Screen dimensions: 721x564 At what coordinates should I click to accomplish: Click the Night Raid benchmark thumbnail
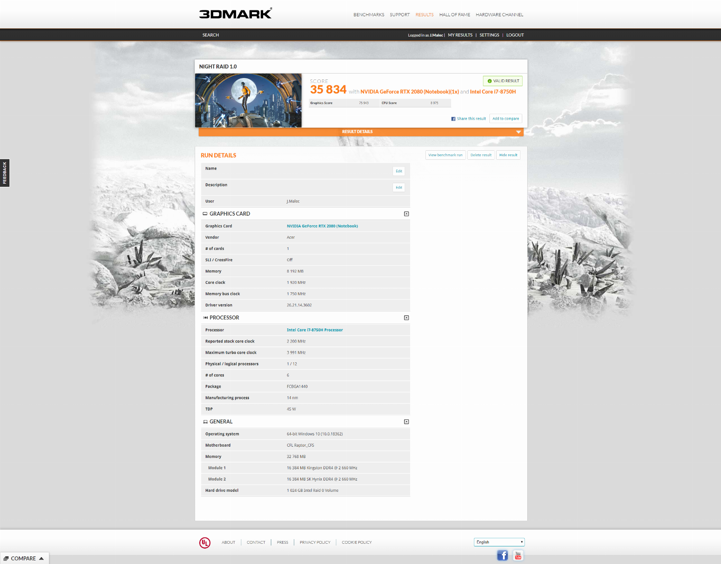coord(248,100)
